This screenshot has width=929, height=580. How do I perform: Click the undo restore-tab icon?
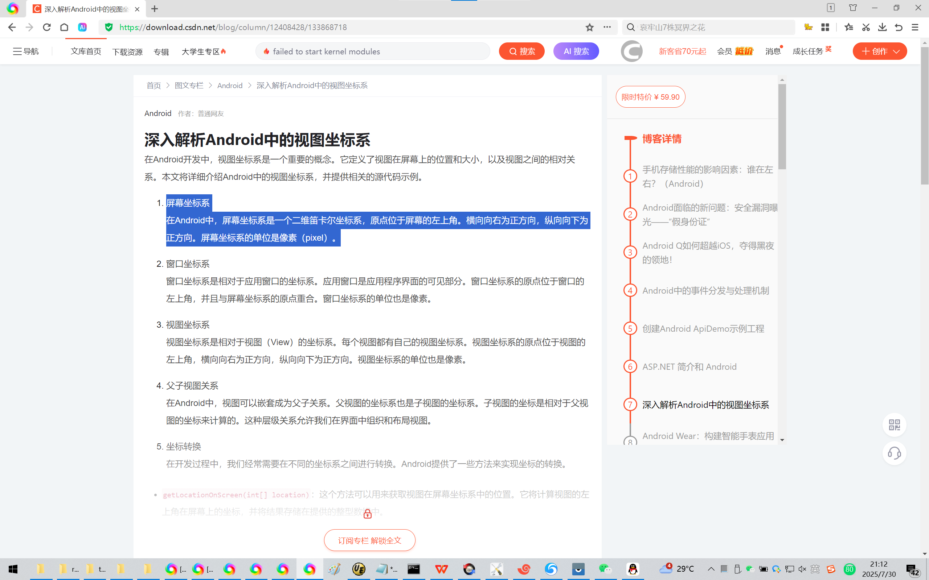[899, 27]
